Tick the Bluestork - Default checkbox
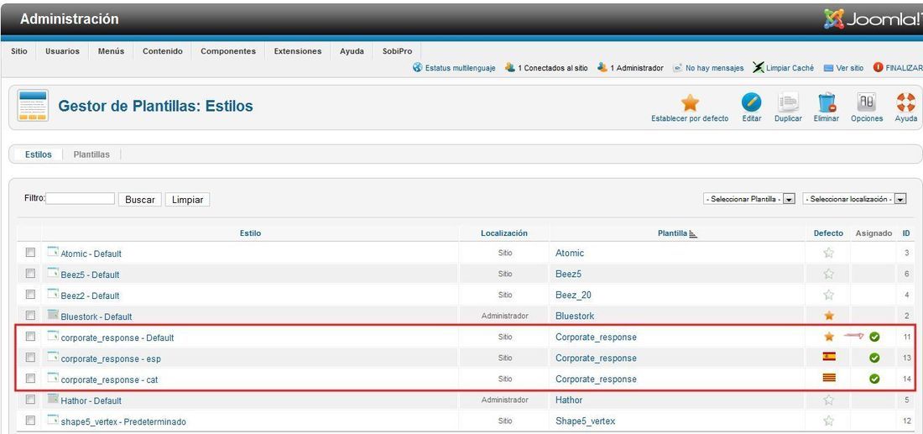The image size is (923, 434). 30,316
